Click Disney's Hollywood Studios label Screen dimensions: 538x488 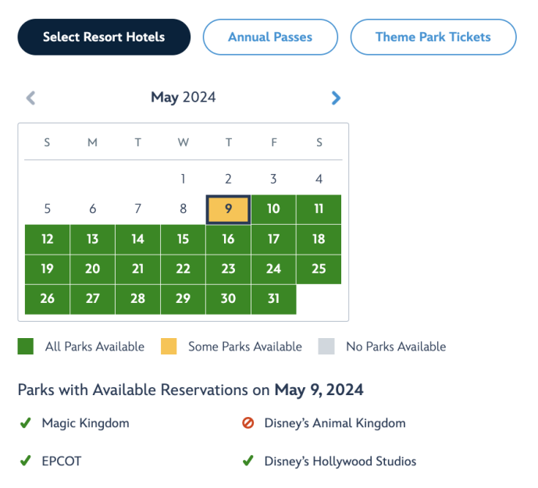tap(340, 461)
